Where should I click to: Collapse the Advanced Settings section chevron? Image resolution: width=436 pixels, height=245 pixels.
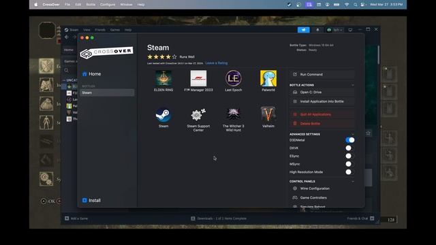[x=353, y=134]
